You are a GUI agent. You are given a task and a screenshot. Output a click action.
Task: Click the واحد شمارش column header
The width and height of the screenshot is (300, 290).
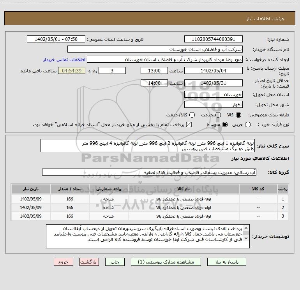pos(108,189)
